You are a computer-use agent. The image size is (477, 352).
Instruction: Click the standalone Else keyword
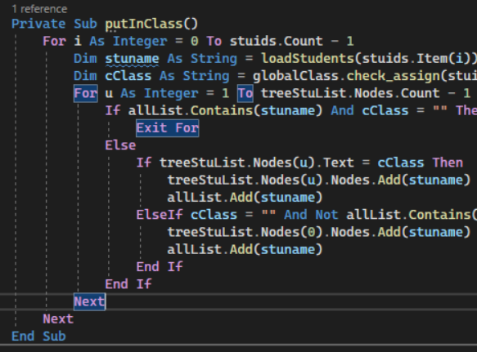click(x=120, y=145)
